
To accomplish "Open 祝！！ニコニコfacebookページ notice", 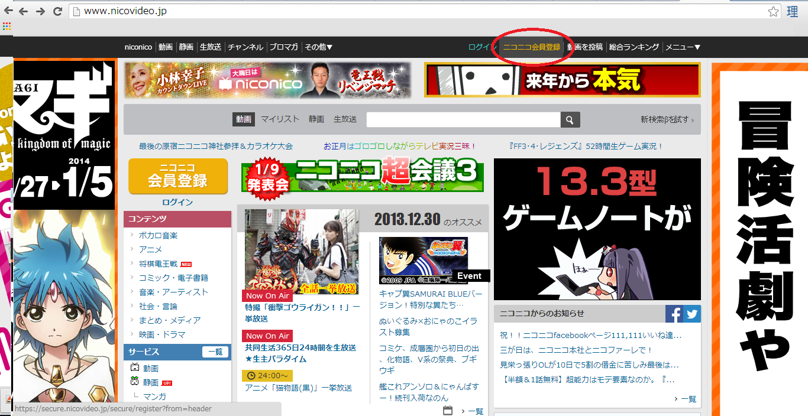I will (591, 336).
